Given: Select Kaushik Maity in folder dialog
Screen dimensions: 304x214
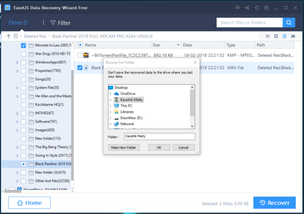Looking at the screenshot, I should pyautogui.click(x=129, y=99).
